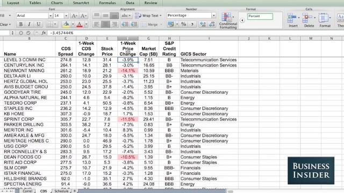Open the Correl sheet tab

pyautogui.click(x=27, y=191)
